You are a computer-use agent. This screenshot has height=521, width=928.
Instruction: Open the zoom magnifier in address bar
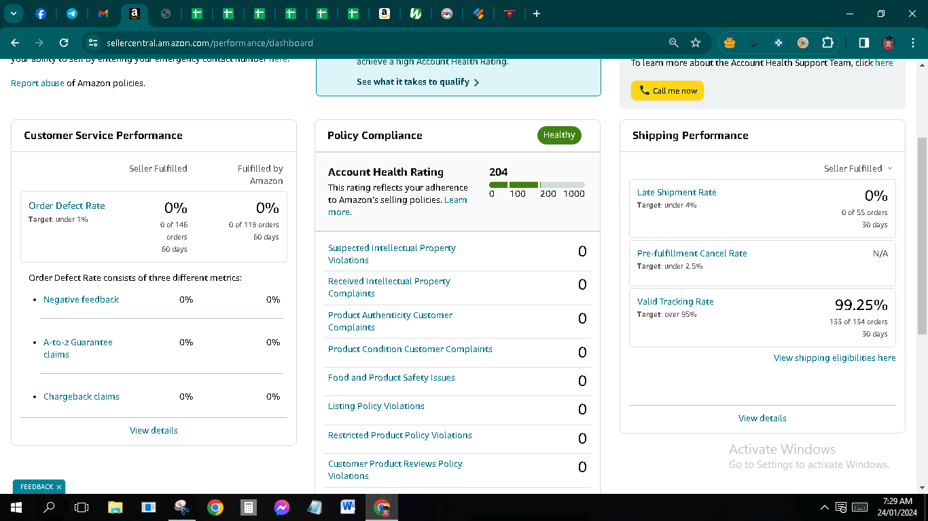click(674, 43)
